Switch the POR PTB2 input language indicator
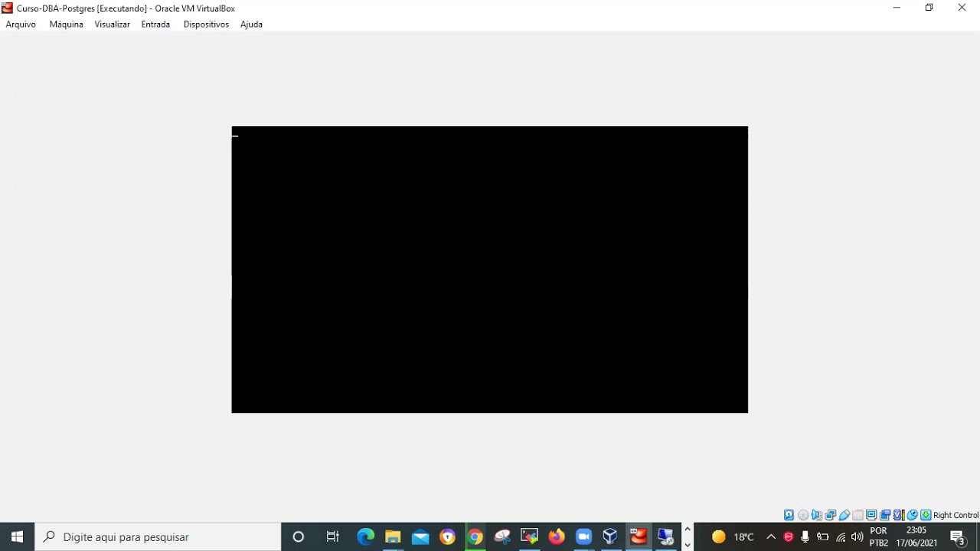Screen dimensions: 980x551 (879, 536)
